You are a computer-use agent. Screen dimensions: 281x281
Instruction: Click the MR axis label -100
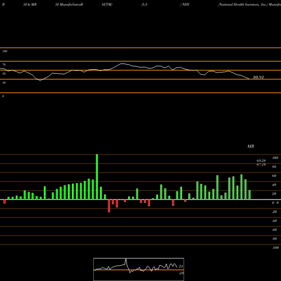pyautogui.click(x=275, y=248)
